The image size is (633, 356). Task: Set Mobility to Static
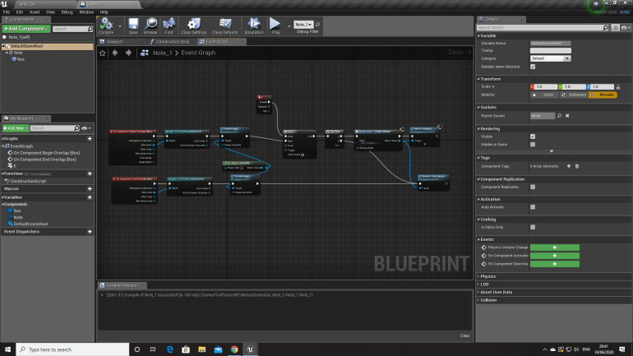(543, 95)
